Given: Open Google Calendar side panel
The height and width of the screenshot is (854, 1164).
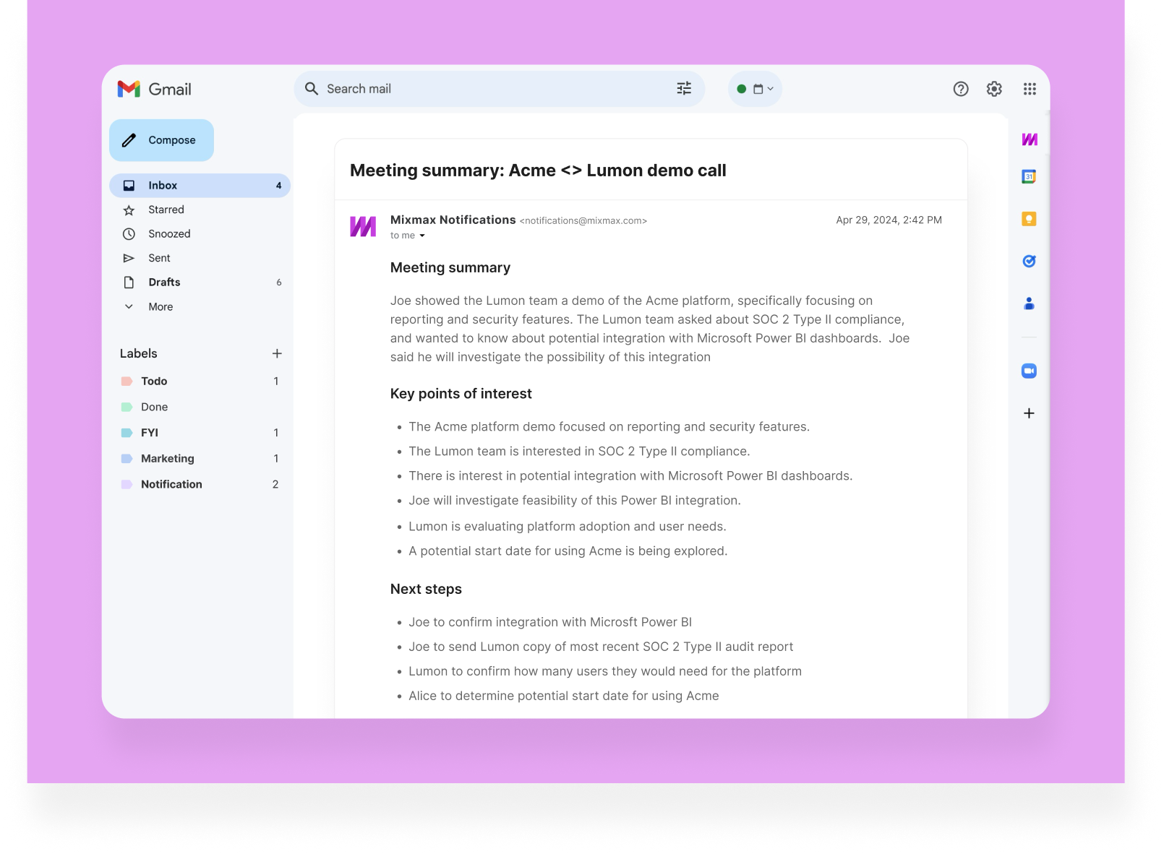Looking at the screenshot, I should (x=1029, y=177).
